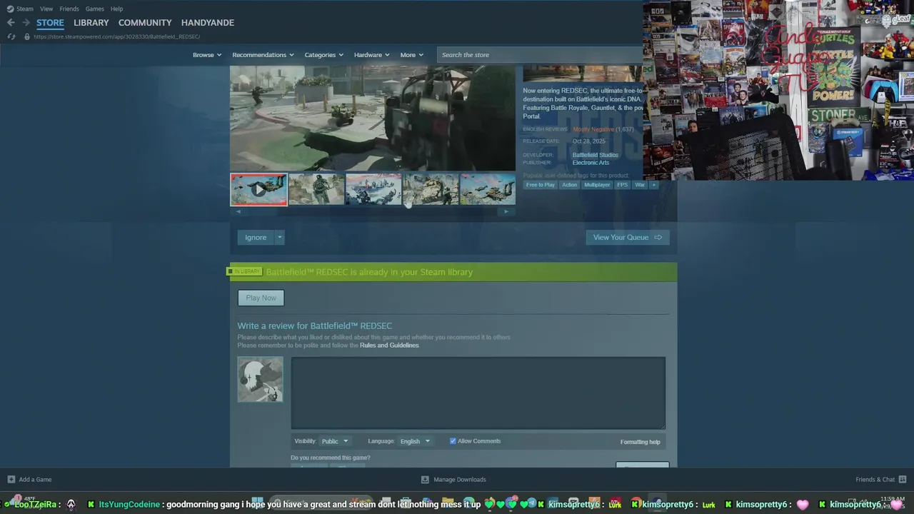Open the Formatting help link

point(640,442)
